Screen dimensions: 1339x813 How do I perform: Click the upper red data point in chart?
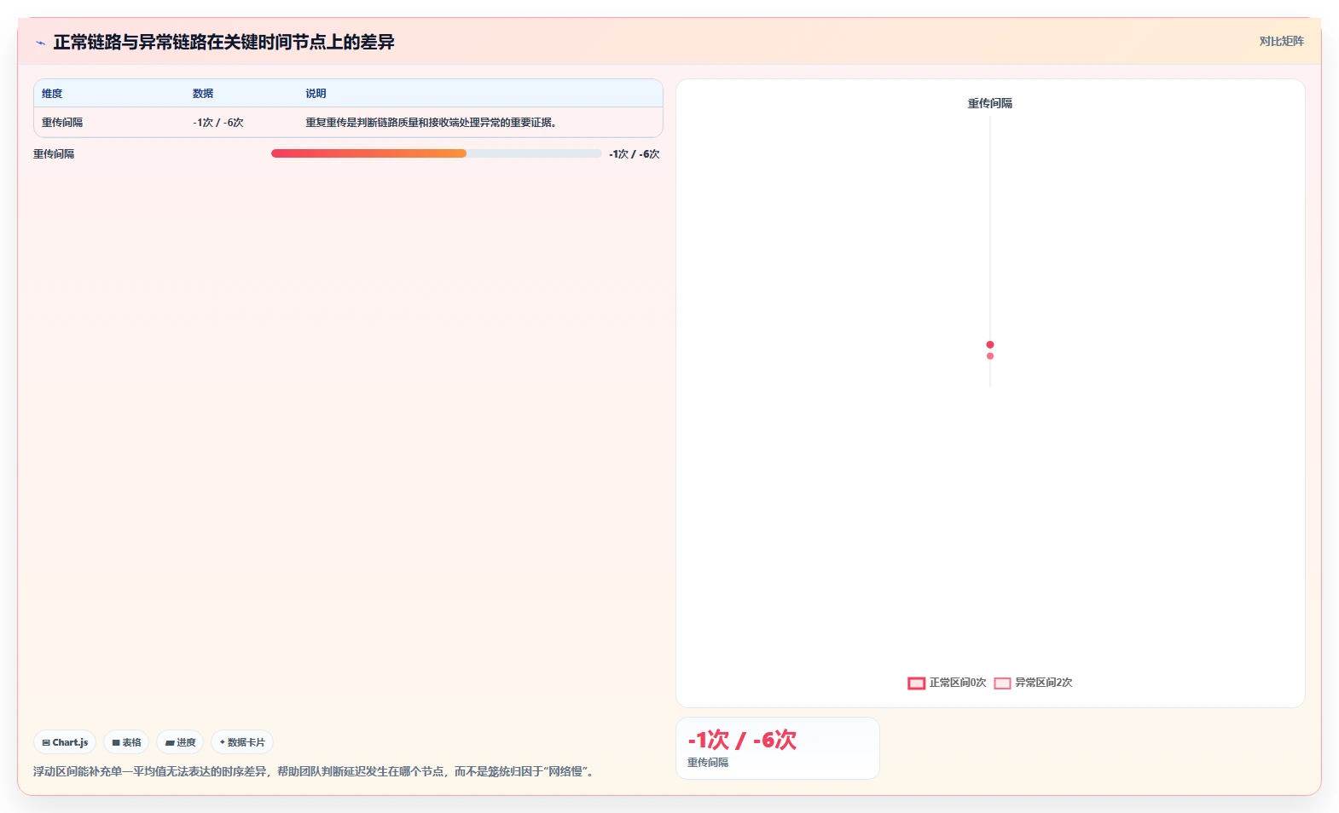pos(990,344)
